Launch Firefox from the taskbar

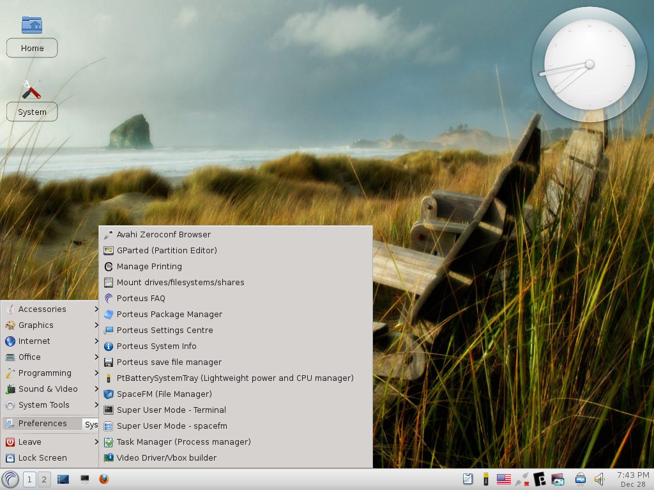point(104,479)
